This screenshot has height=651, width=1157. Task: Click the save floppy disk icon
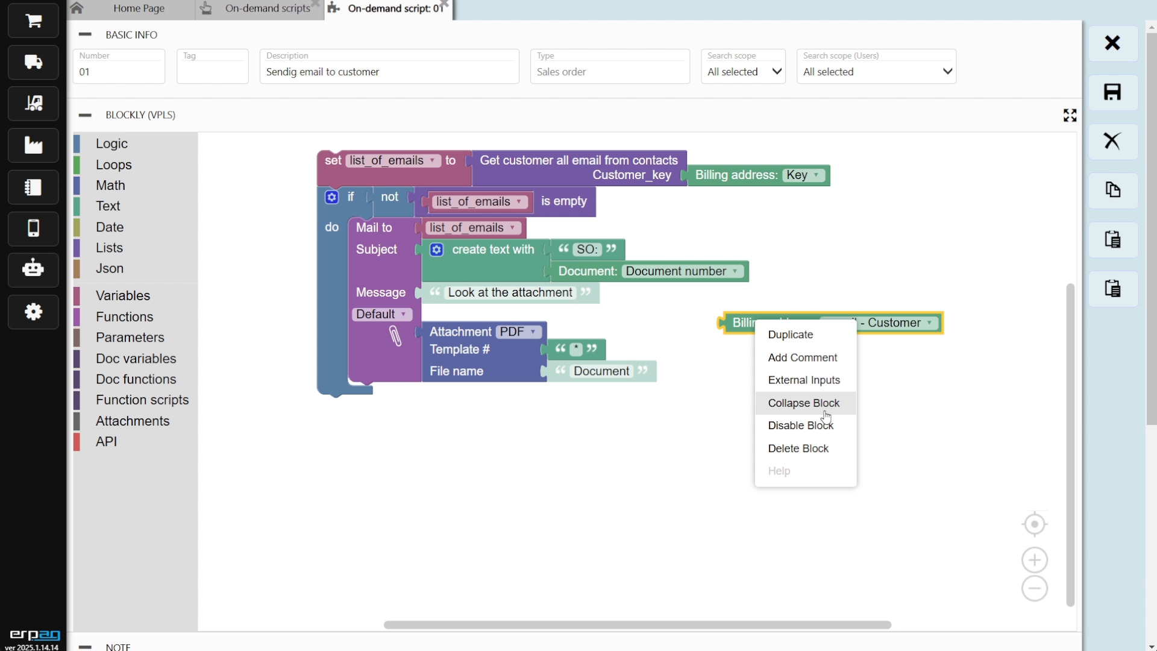tap(1112, 92)
